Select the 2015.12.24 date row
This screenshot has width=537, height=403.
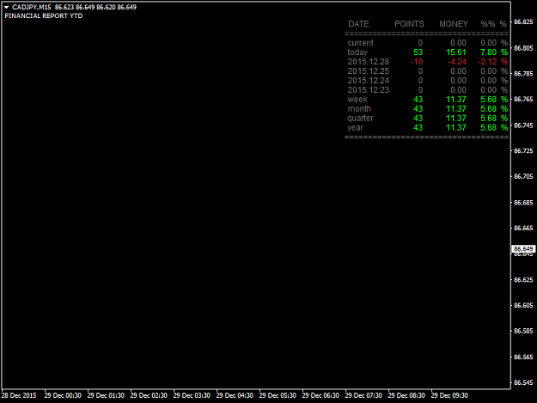368,81
